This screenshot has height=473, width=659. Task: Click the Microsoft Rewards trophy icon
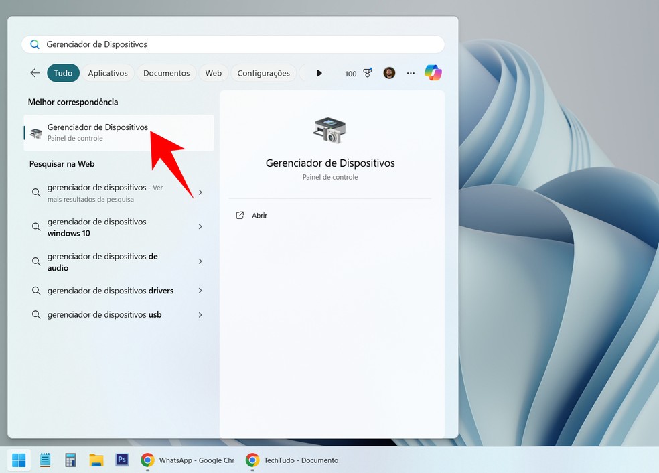pyautogui.click(x=368, y=73)
